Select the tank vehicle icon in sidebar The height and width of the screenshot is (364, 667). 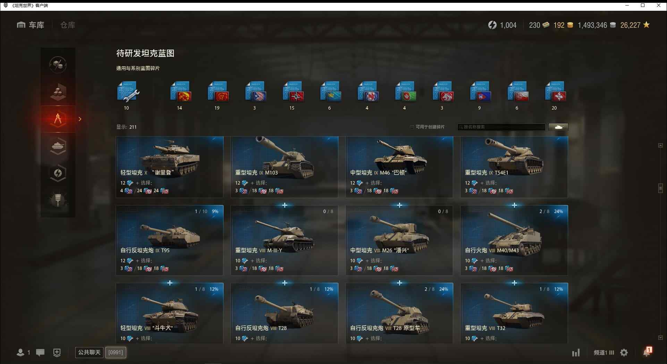(58, 146)
